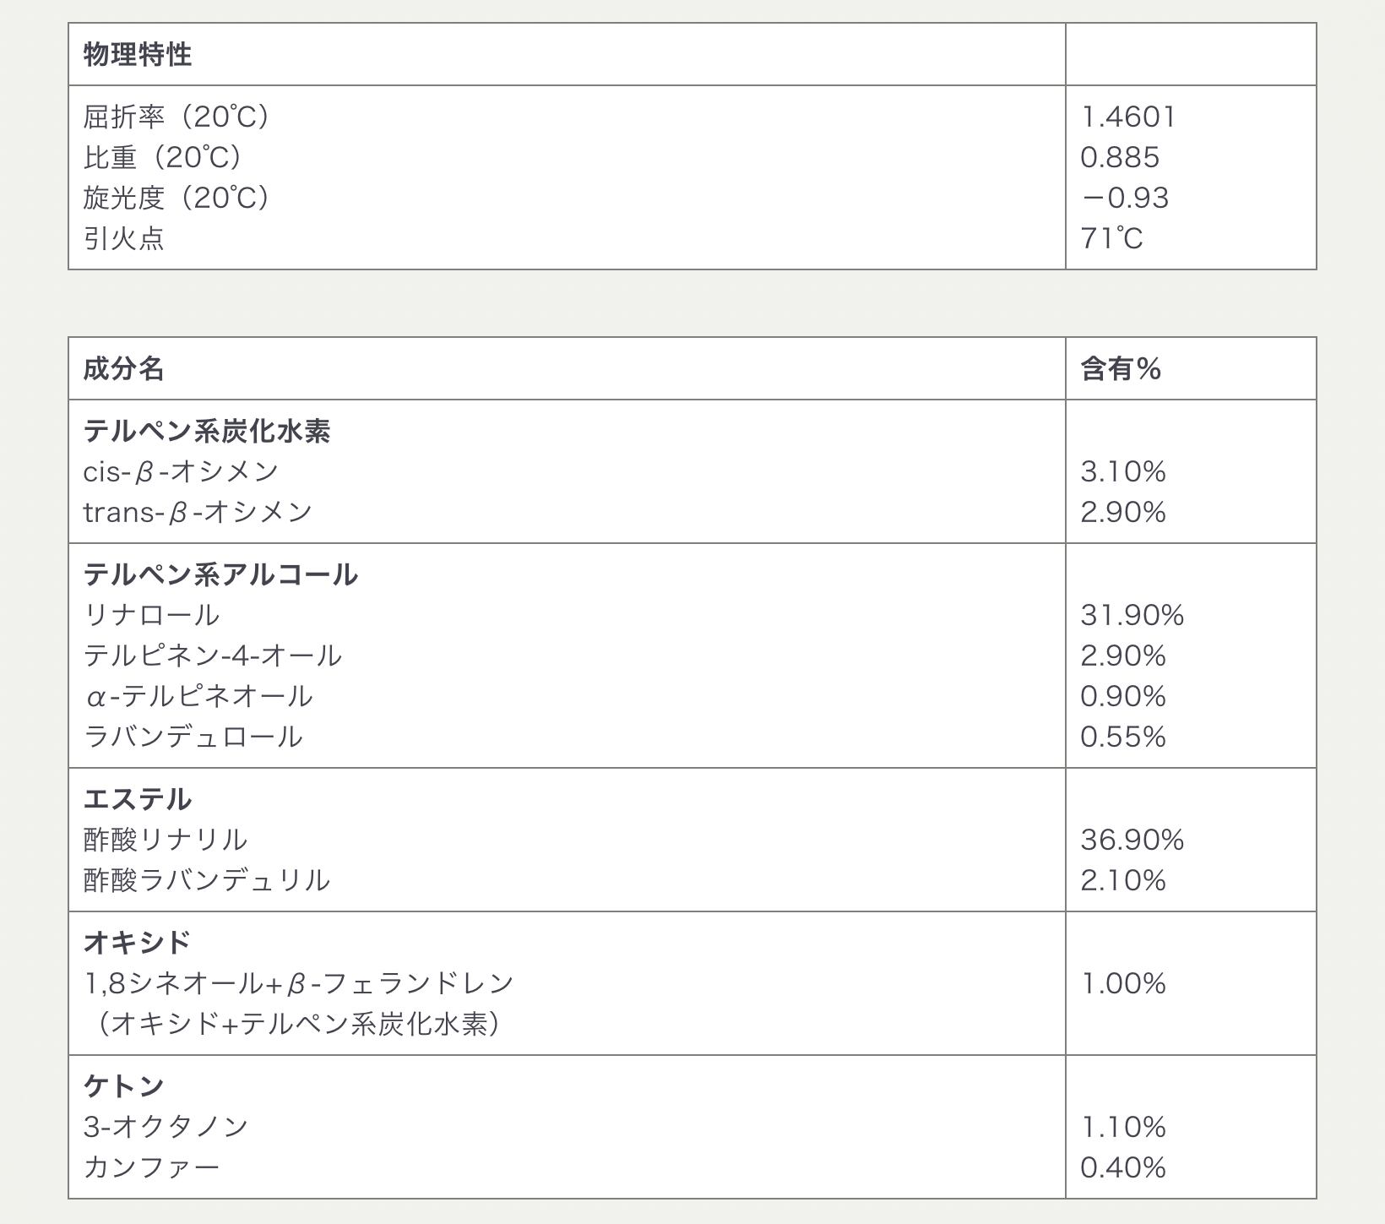
Task: Click the テルペン系アルコール group heading
Action: tap(220, 575)
